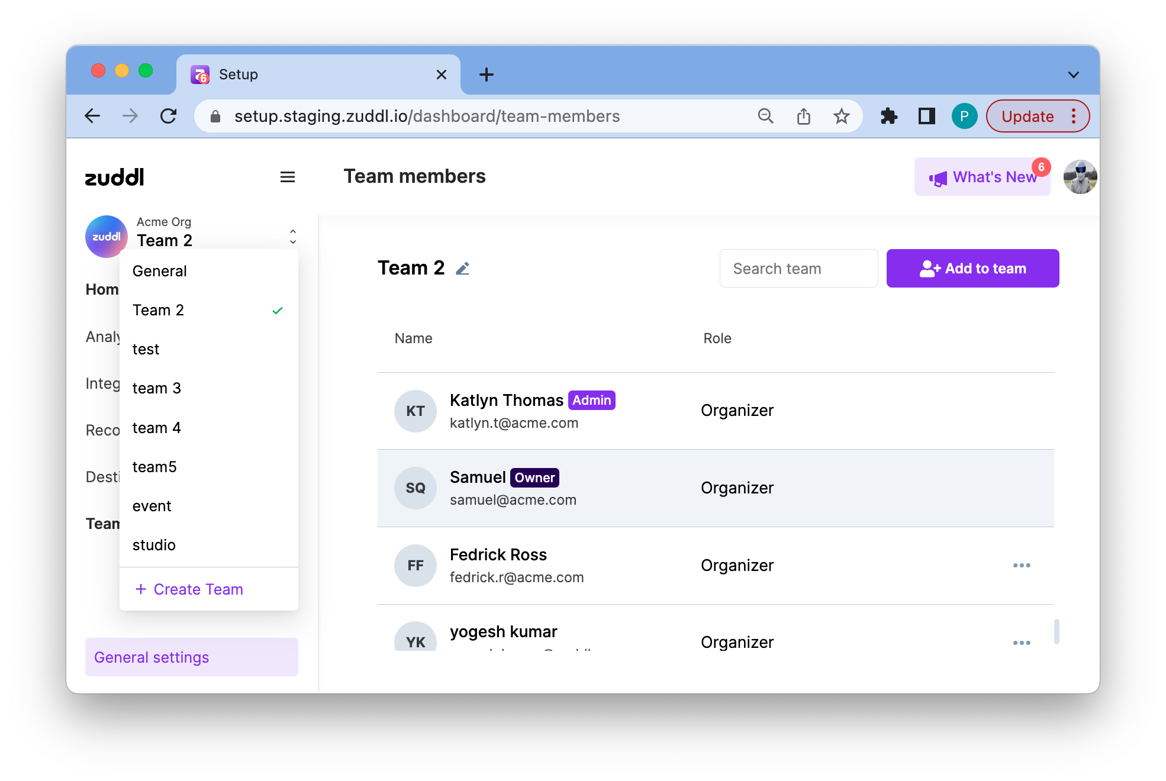
Task: Open Chrome Update menu three dots
Action: pyautogui.click(x=1073, y=116)
